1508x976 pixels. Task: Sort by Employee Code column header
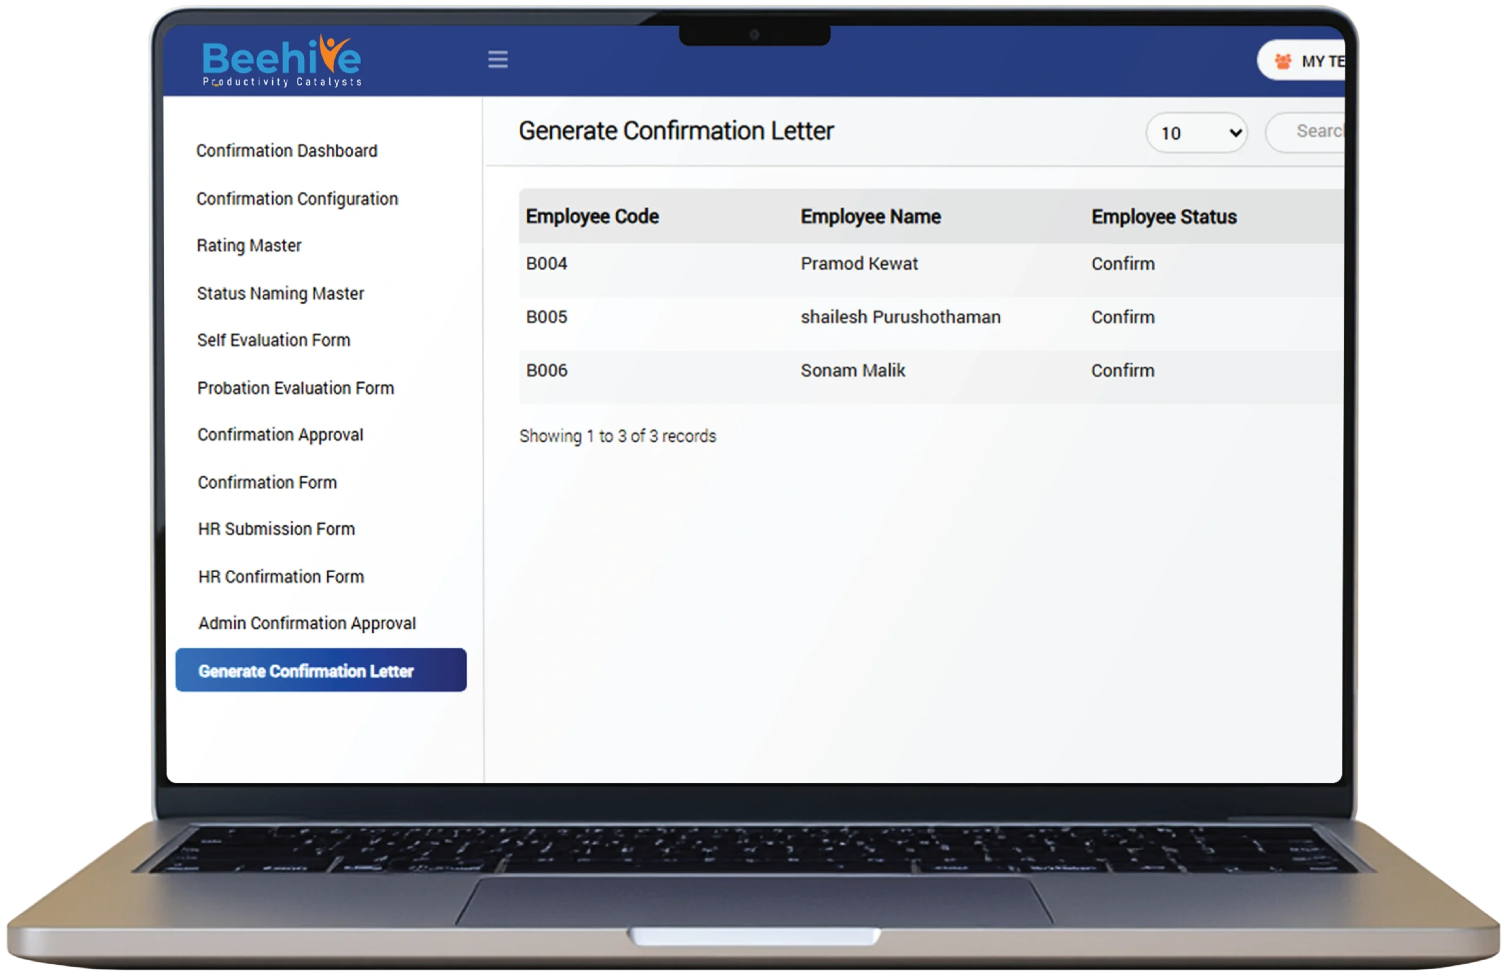pos(592,217)
